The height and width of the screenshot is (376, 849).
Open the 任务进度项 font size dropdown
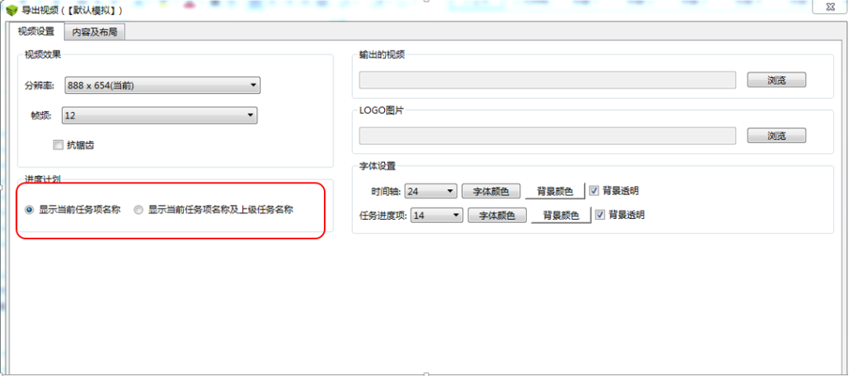(438, 216)
